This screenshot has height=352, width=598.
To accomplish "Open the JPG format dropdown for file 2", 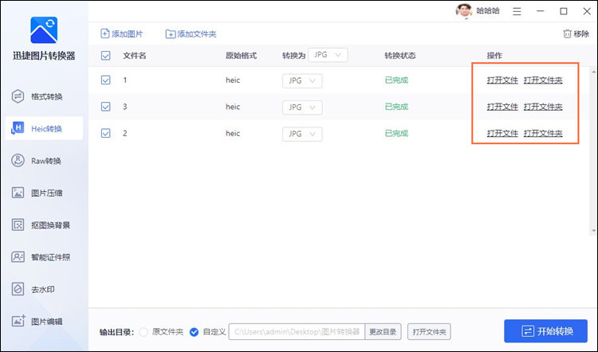I will [x=302, y=134].
